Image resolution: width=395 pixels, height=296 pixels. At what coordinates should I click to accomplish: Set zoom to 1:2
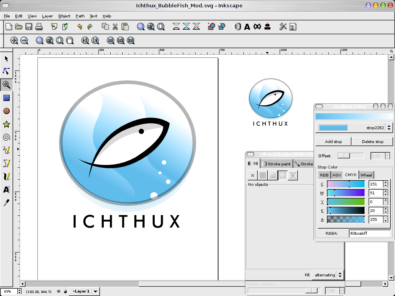pos(121,40)
